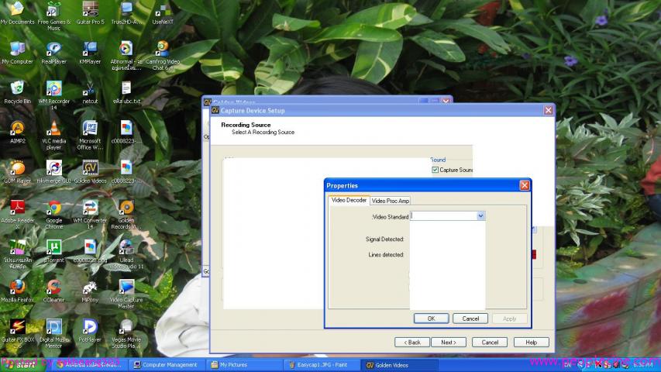This screenshot has width=661, height=372.
Task: Launch GOM Player desktop icon
Action: [x=17, y=171]
